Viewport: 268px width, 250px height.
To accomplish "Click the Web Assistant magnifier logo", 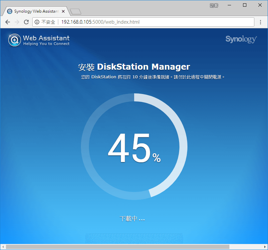I will (14, 40).
